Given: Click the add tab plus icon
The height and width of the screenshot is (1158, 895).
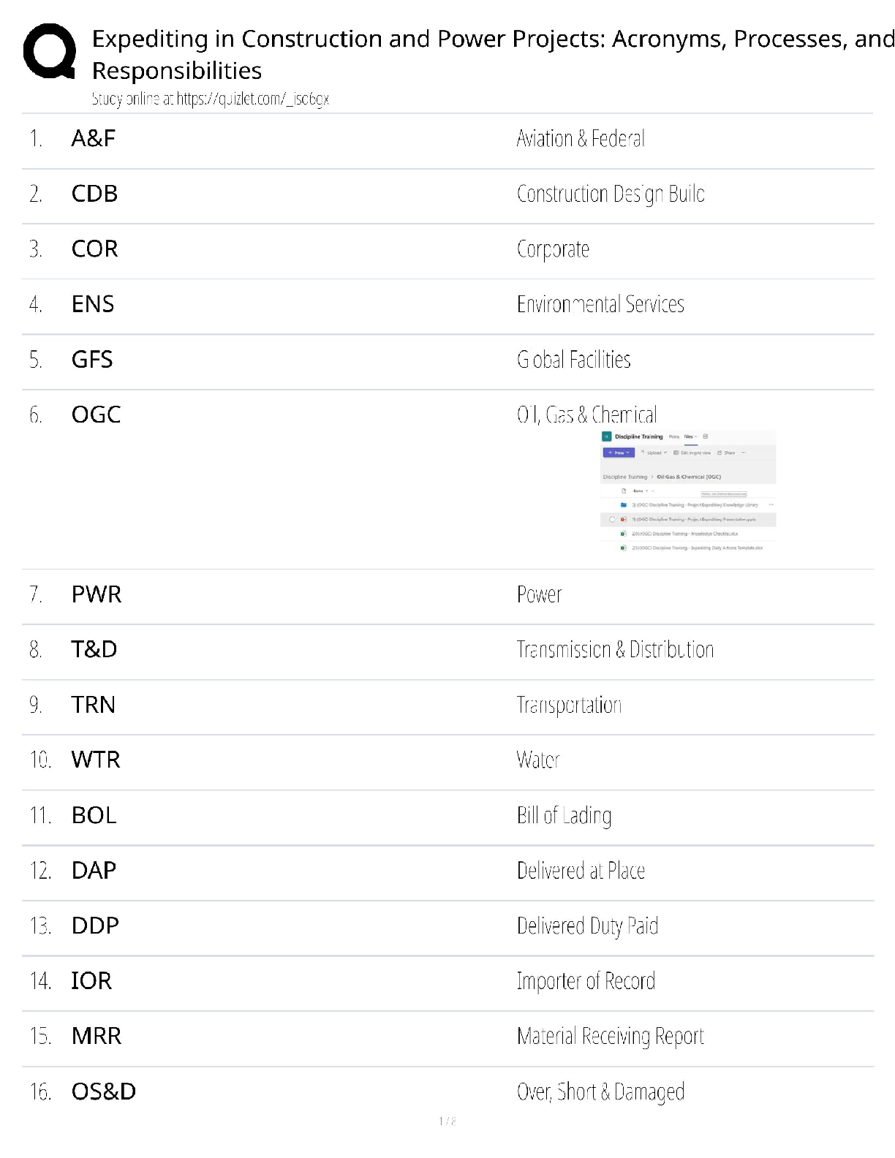Looking at the screenshot, I should (x=705, y=436).
